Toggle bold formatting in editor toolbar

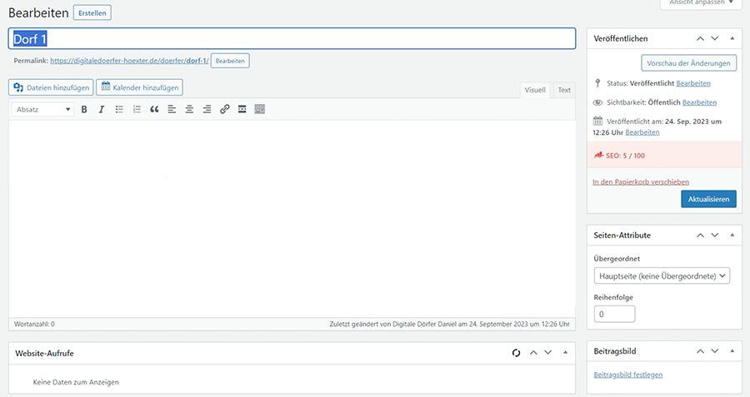(84, 109)
